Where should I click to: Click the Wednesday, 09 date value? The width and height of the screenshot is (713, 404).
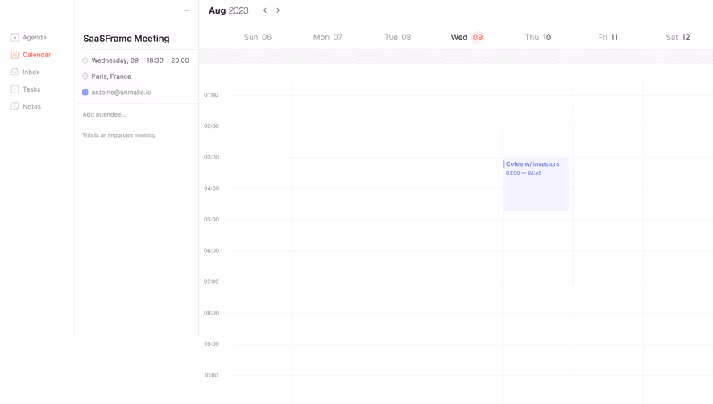point(114,60)
